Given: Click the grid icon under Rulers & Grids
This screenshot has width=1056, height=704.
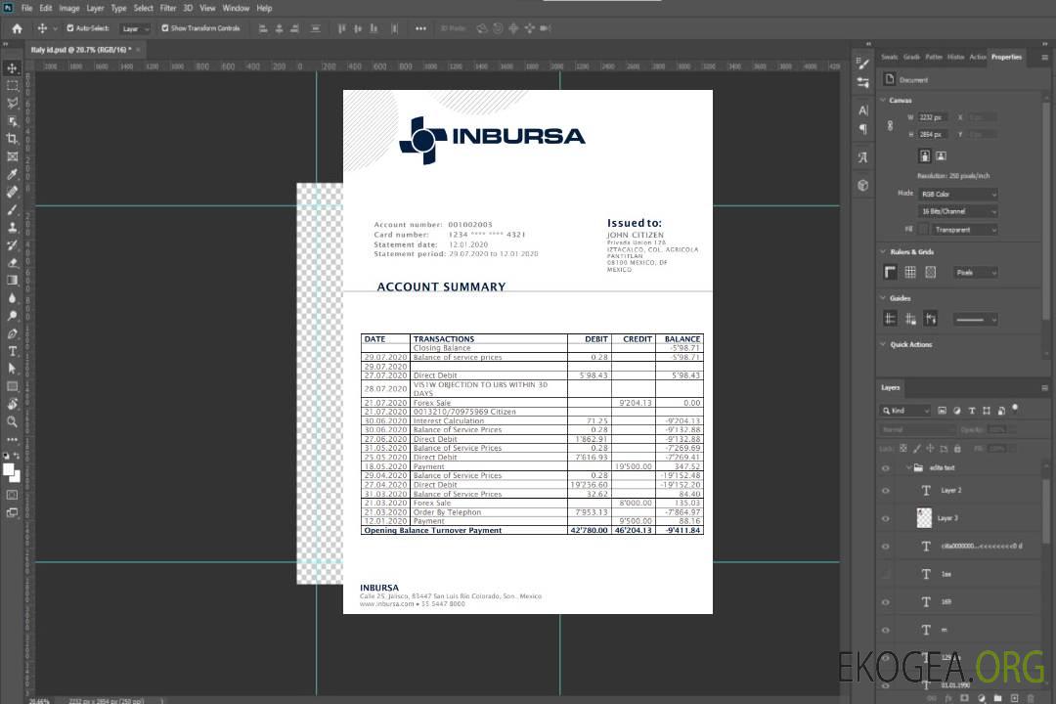Looking at the screenshot, I should [910, 272].
